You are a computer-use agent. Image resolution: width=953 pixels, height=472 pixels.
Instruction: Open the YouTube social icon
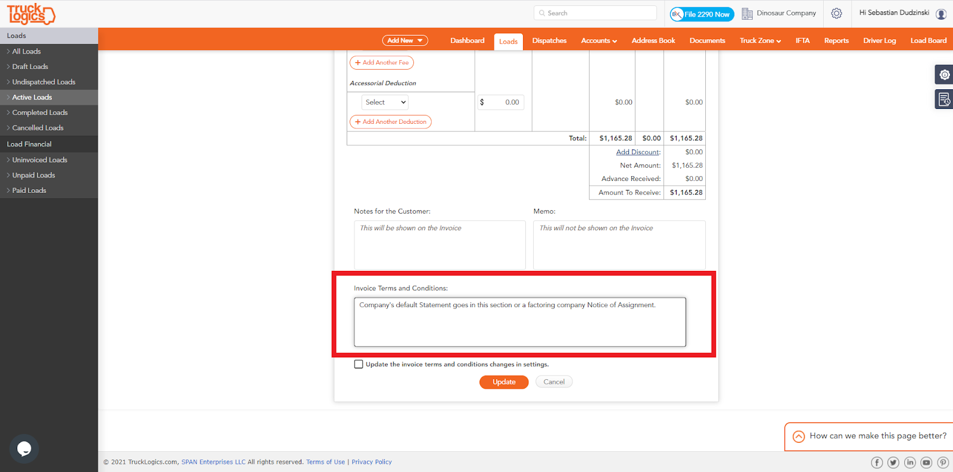926,462
